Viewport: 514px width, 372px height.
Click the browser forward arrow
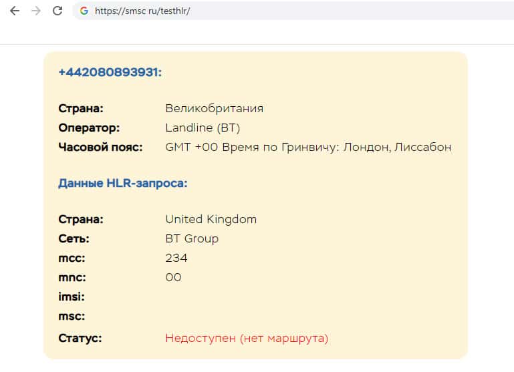[36, 11]
